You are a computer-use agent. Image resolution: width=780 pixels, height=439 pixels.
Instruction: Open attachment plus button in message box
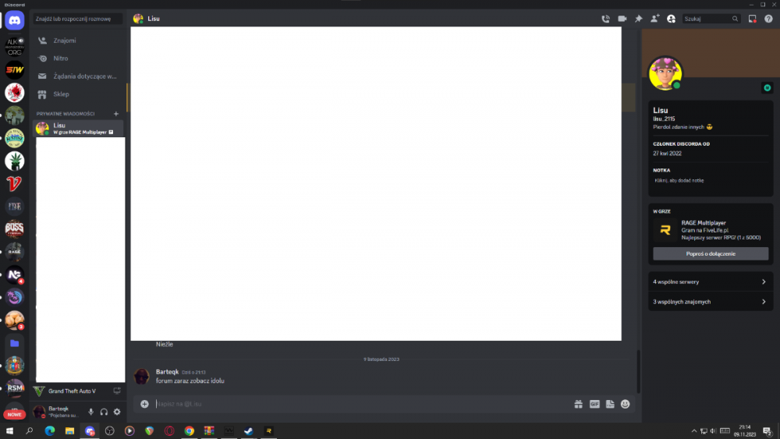144,404
